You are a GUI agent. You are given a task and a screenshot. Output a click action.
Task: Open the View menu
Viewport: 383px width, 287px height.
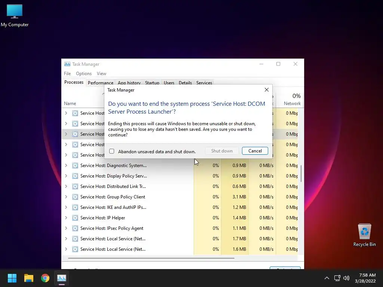[101, 74]
